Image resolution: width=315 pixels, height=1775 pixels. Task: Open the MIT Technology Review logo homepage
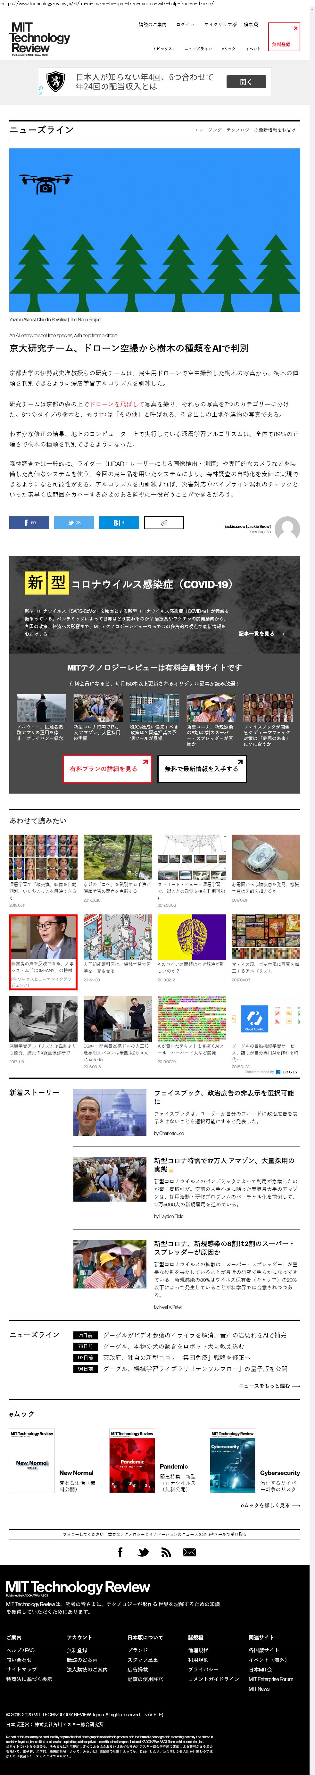(40, 38)
